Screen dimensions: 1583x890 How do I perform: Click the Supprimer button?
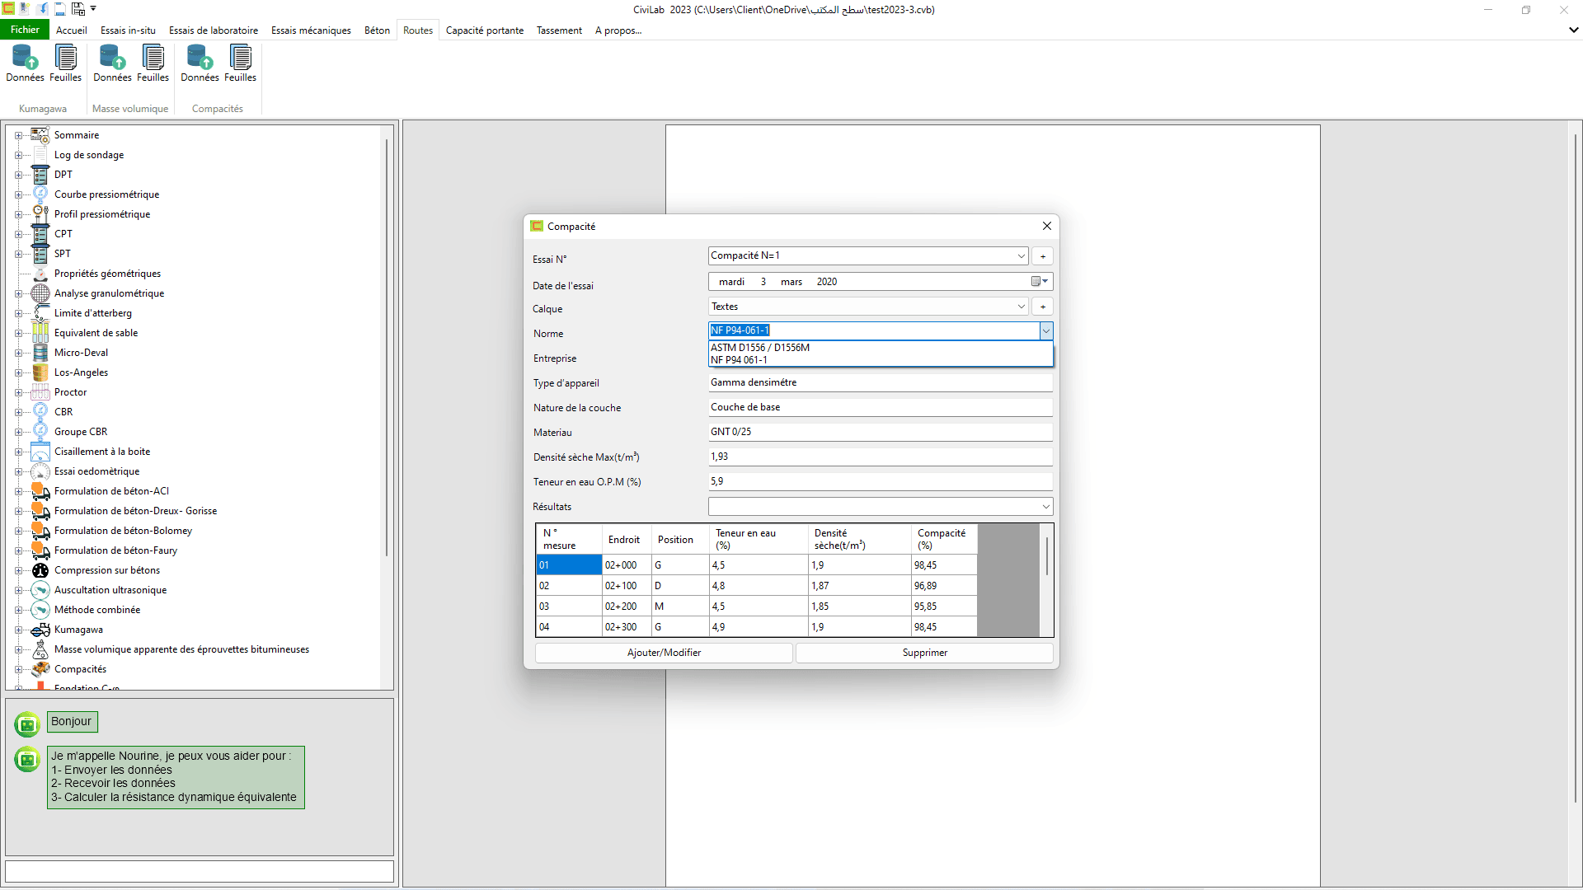pos(924,653)
